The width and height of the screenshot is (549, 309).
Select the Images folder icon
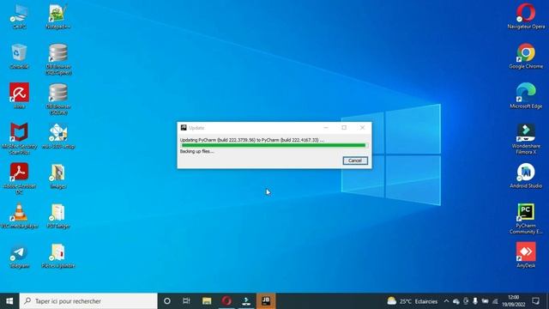pos(58,176)
